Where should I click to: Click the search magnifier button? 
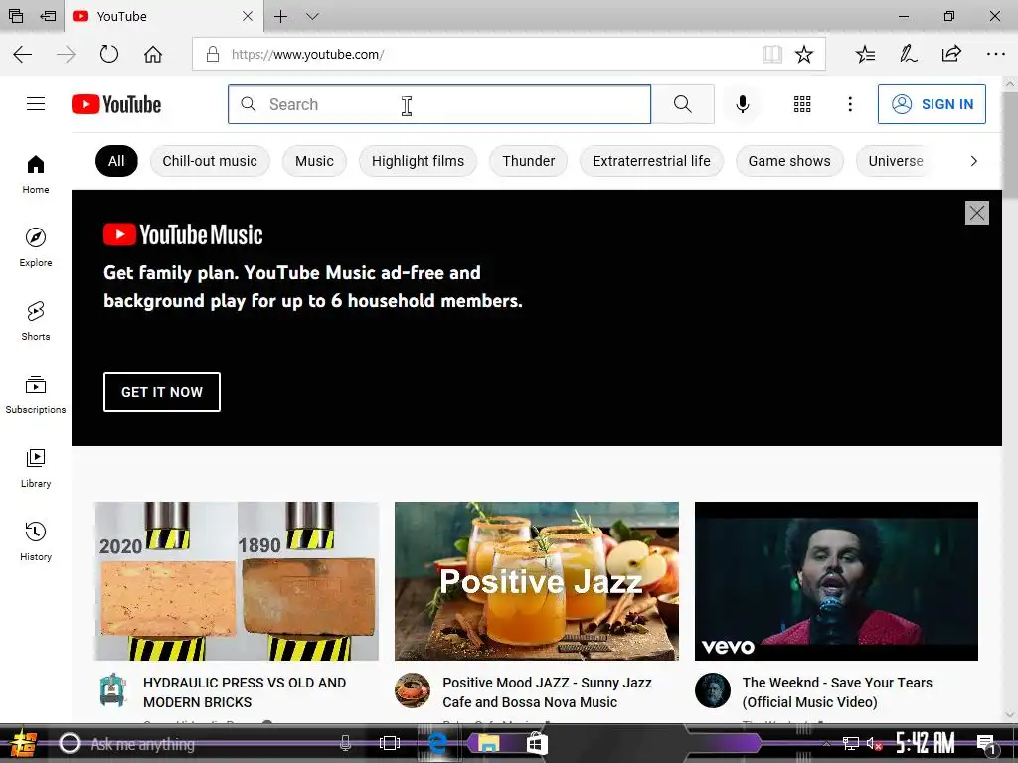tap(682, 103)
